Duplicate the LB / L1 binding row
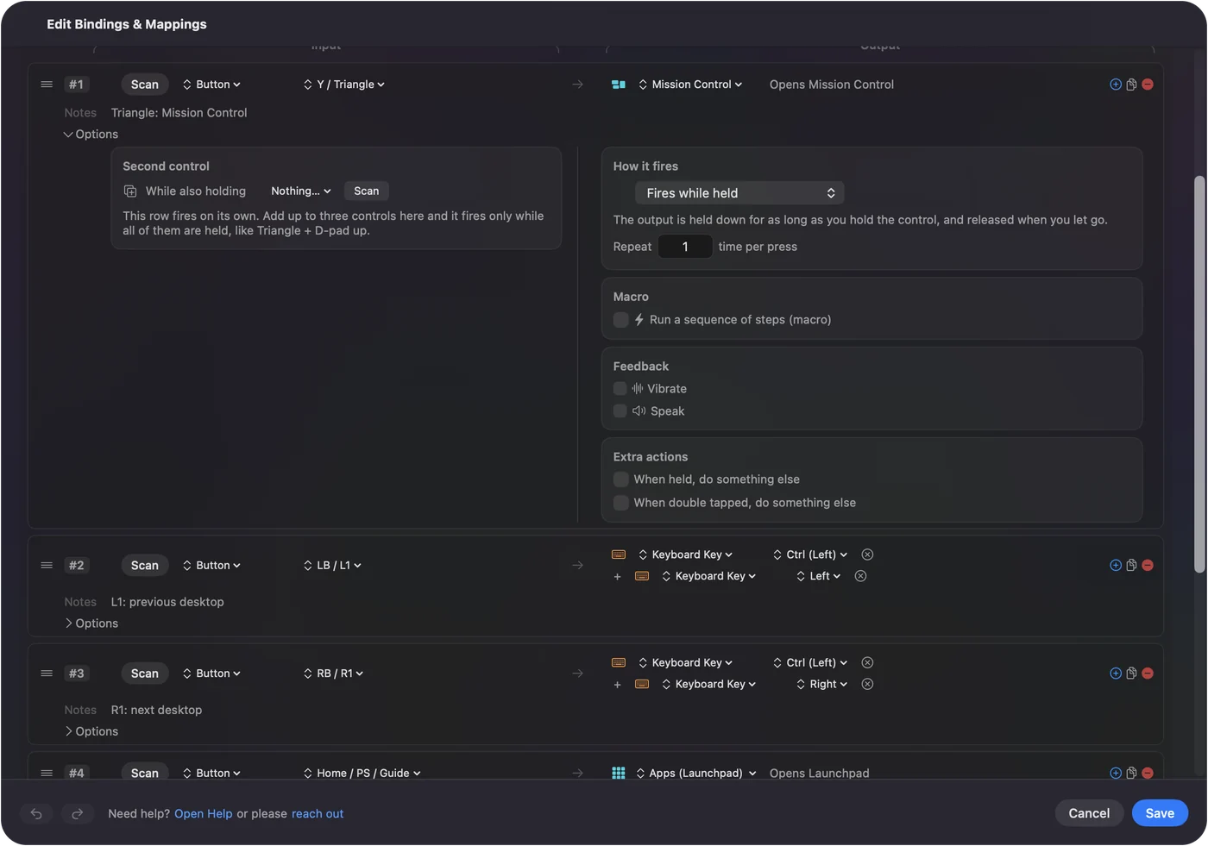This screenshot has height=846, width=1208. click(x=1131, y=566)
